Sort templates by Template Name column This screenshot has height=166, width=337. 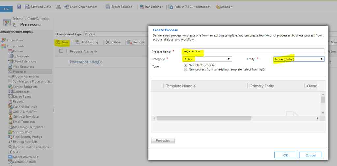click(x=181, y=86)
